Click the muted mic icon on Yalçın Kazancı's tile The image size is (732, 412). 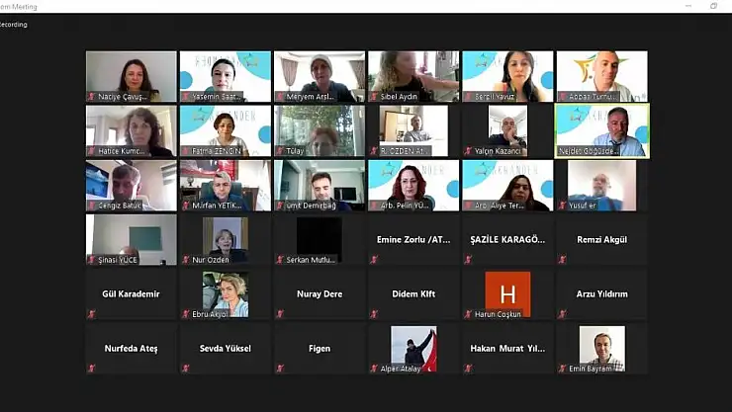point(468,151)
